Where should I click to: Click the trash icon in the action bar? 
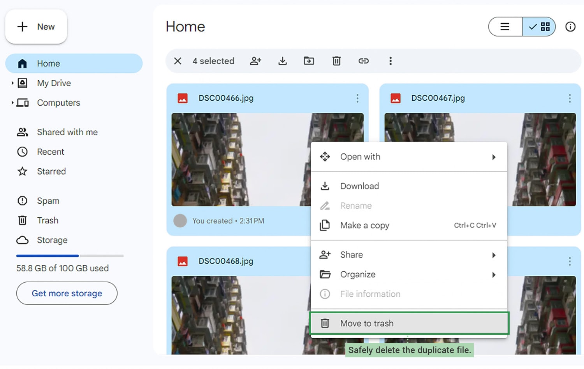[x=336, y=61]
